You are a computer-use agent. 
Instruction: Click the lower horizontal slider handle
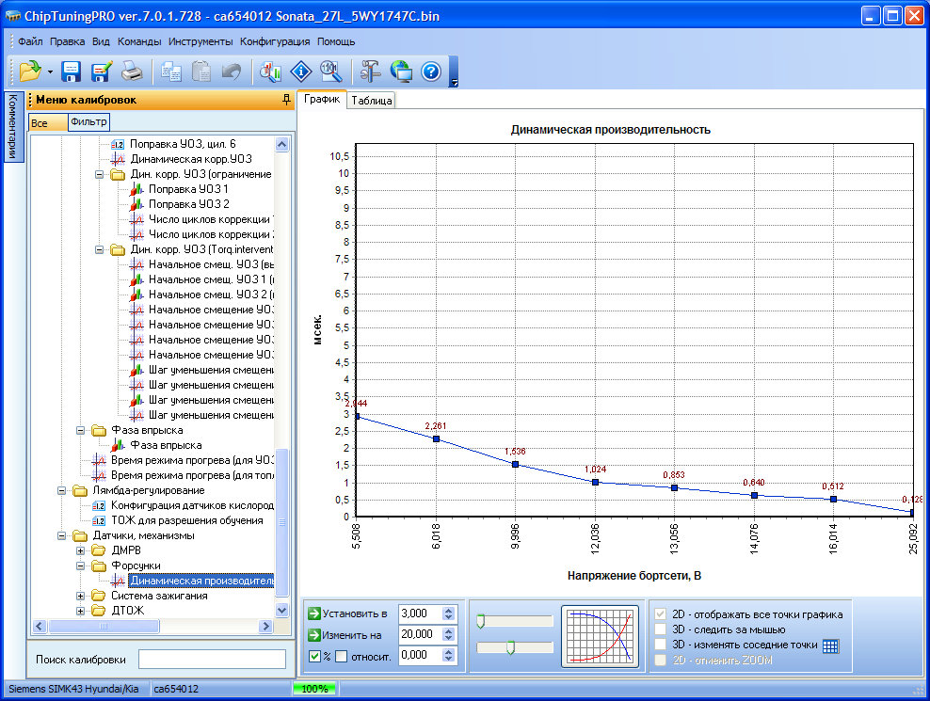[509, 646]
